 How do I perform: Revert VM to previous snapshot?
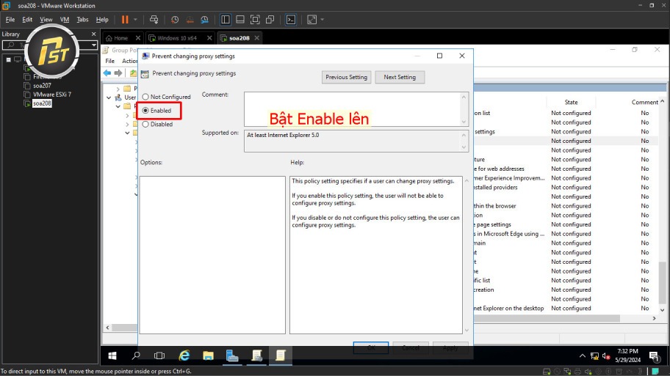pyautogui.click(x=190, y=20)
